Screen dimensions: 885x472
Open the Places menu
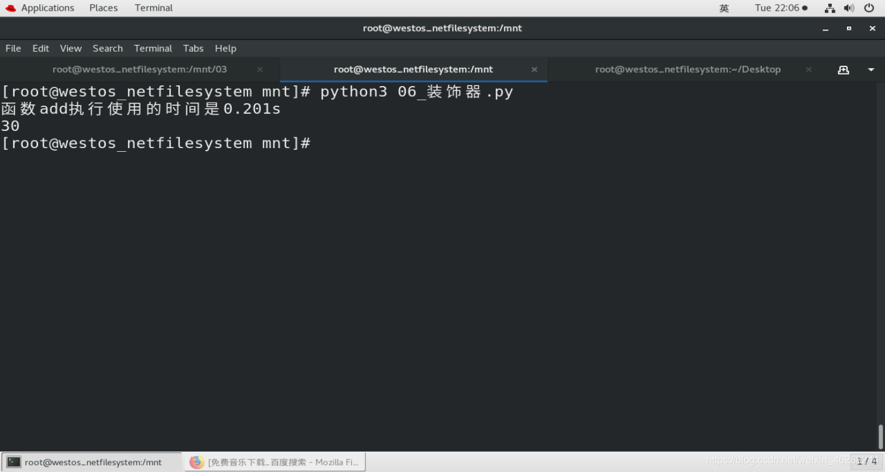pos(103,8)
